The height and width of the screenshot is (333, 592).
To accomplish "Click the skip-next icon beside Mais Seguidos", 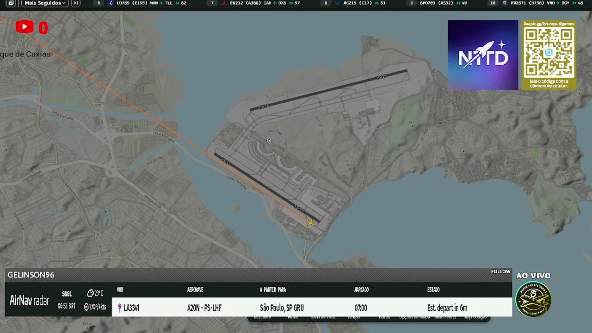I will pos(76,3).
